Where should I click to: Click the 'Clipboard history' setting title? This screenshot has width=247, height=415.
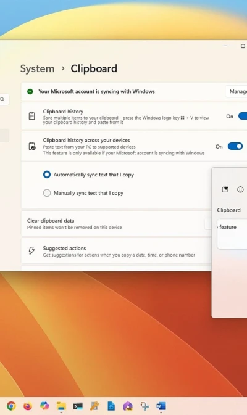(x=63, y=112)
